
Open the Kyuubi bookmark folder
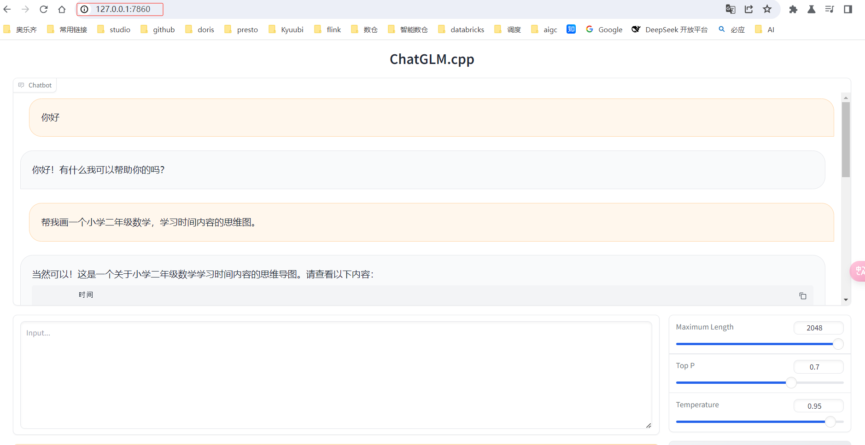[x=286, y=29]
